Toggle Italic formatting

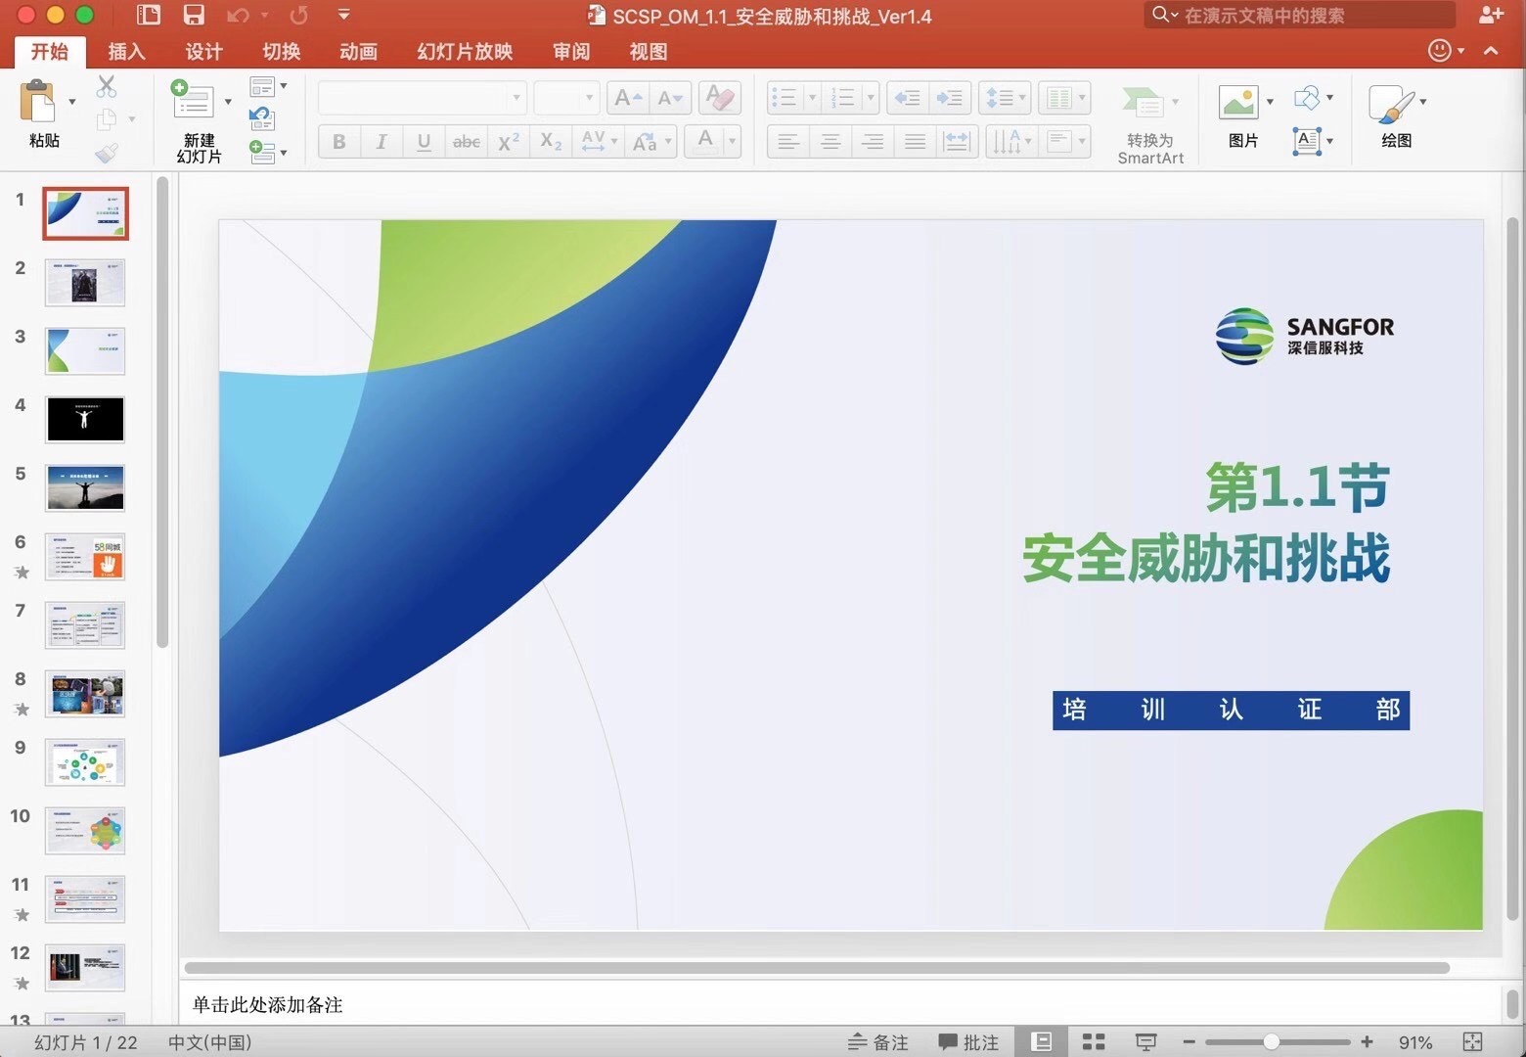click(381, 142)
